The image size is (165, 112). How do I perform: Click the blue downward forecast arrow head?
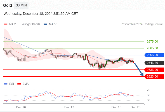tap(142, 75)
